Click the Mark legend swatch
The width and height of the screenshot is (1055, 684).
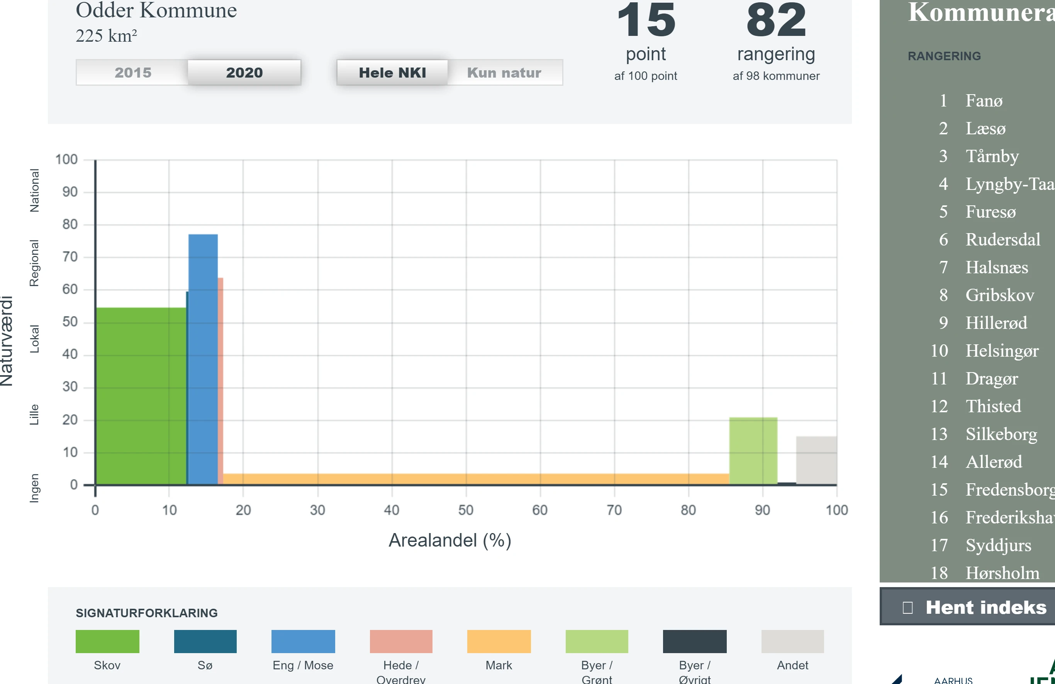499,642
